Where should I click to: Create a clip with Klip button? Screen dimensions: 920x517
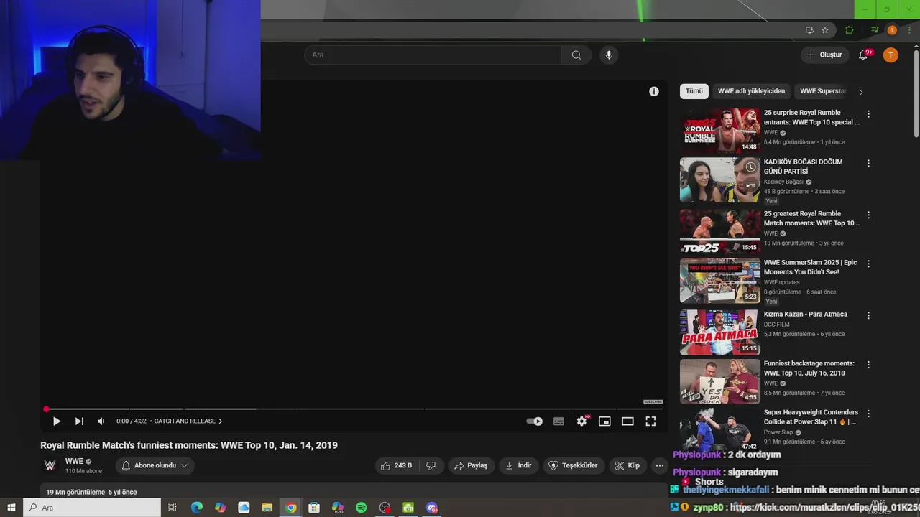click(627, 465)
